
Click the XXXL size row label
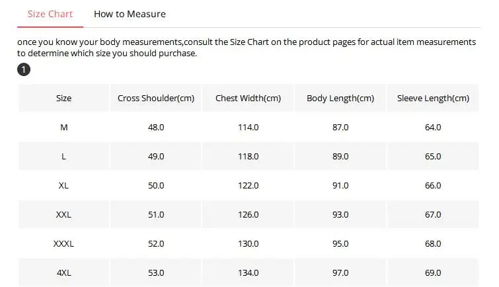63,243
